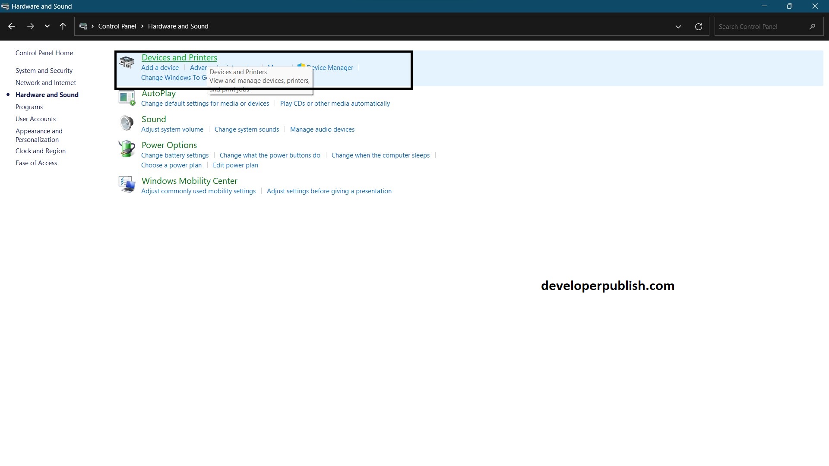Click the Devices and Printers category icon
This screenshot has height=466, width=829.
[x=127, y=63]
